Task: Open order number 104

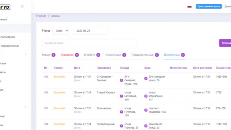Action: tap(46, 124)
